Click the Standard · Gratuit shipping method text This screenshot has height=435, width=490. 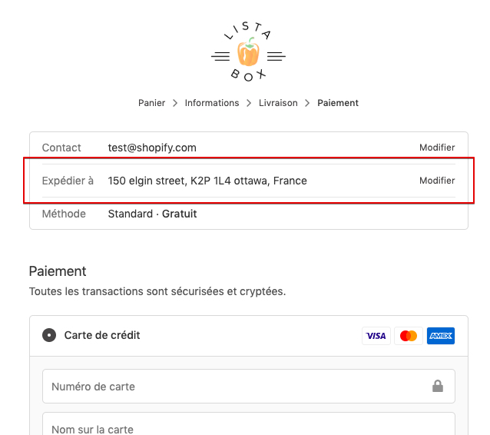point(152,214)
